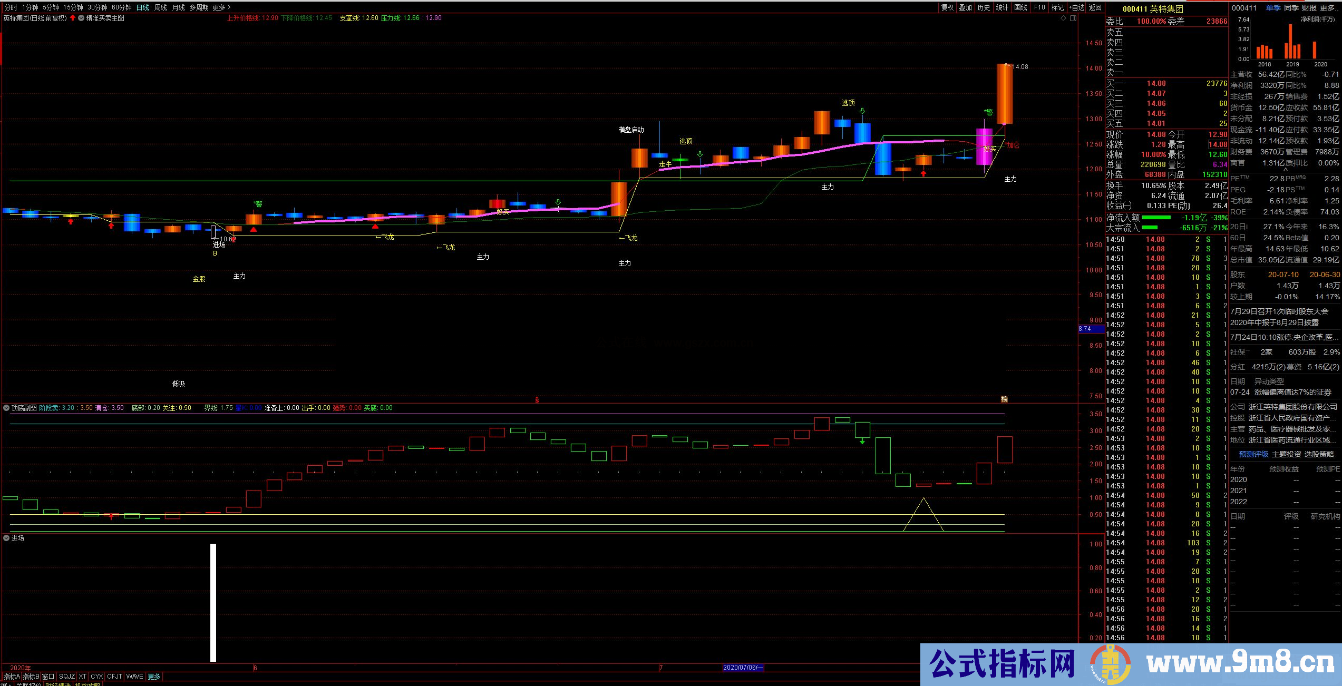Image resolution: width=1342 pixels, height=686 pixels.
Task: Click the green down-arrow sell signal icon
Action: (x=862, y=111)
